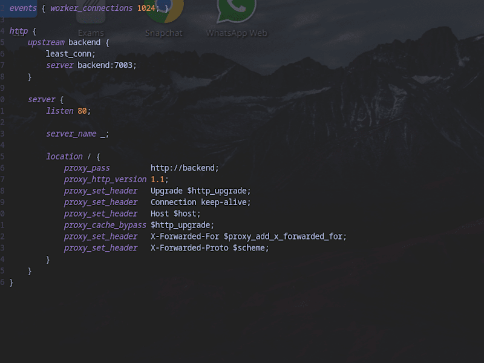Click 'worker_connections' directive text
The height and width of the screenshot is (363, 484).
[x=91, y=8]
